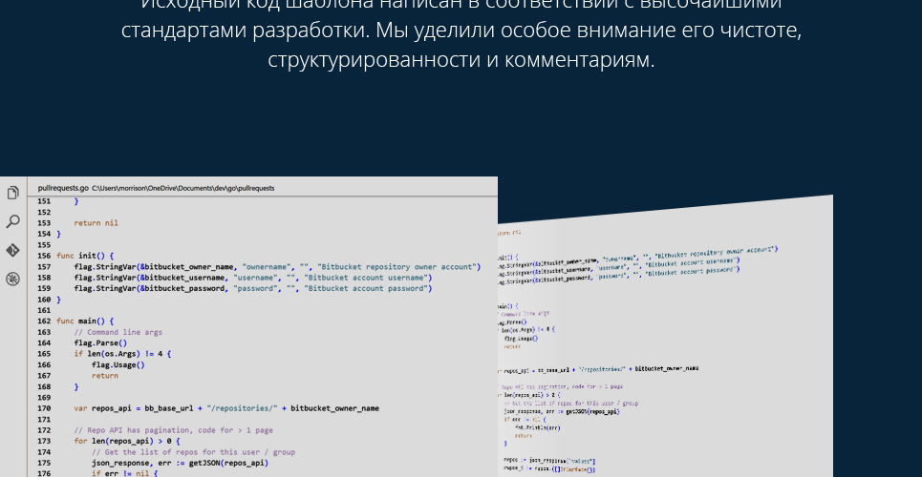This screenshot has width=922, height=477.
Task: Click the paragraph text 'структурированности и комментариям'
Action: coord(461,60)
